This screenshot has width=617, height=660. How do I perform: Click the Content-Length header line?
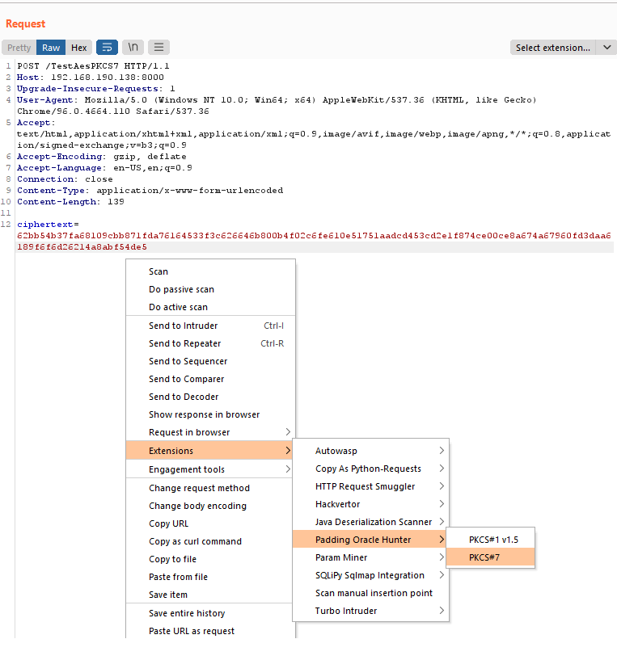point(70,202)
